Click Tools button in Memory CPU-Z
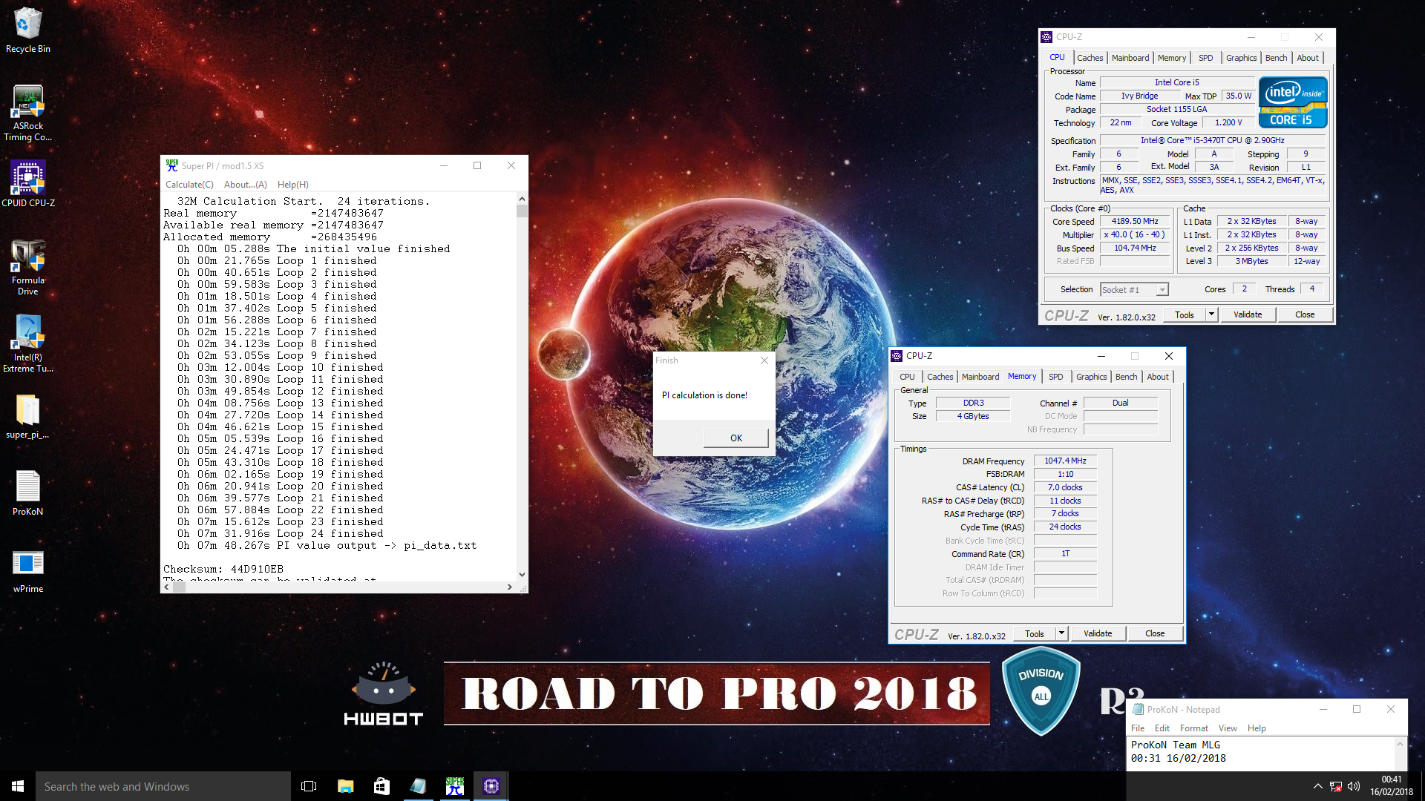The width and height of the screenshot is (1425, 801). coord(1034,634)
